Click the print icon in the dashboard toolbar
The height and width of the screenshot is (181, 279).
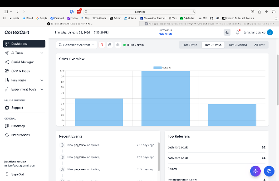tap(110, 45)
